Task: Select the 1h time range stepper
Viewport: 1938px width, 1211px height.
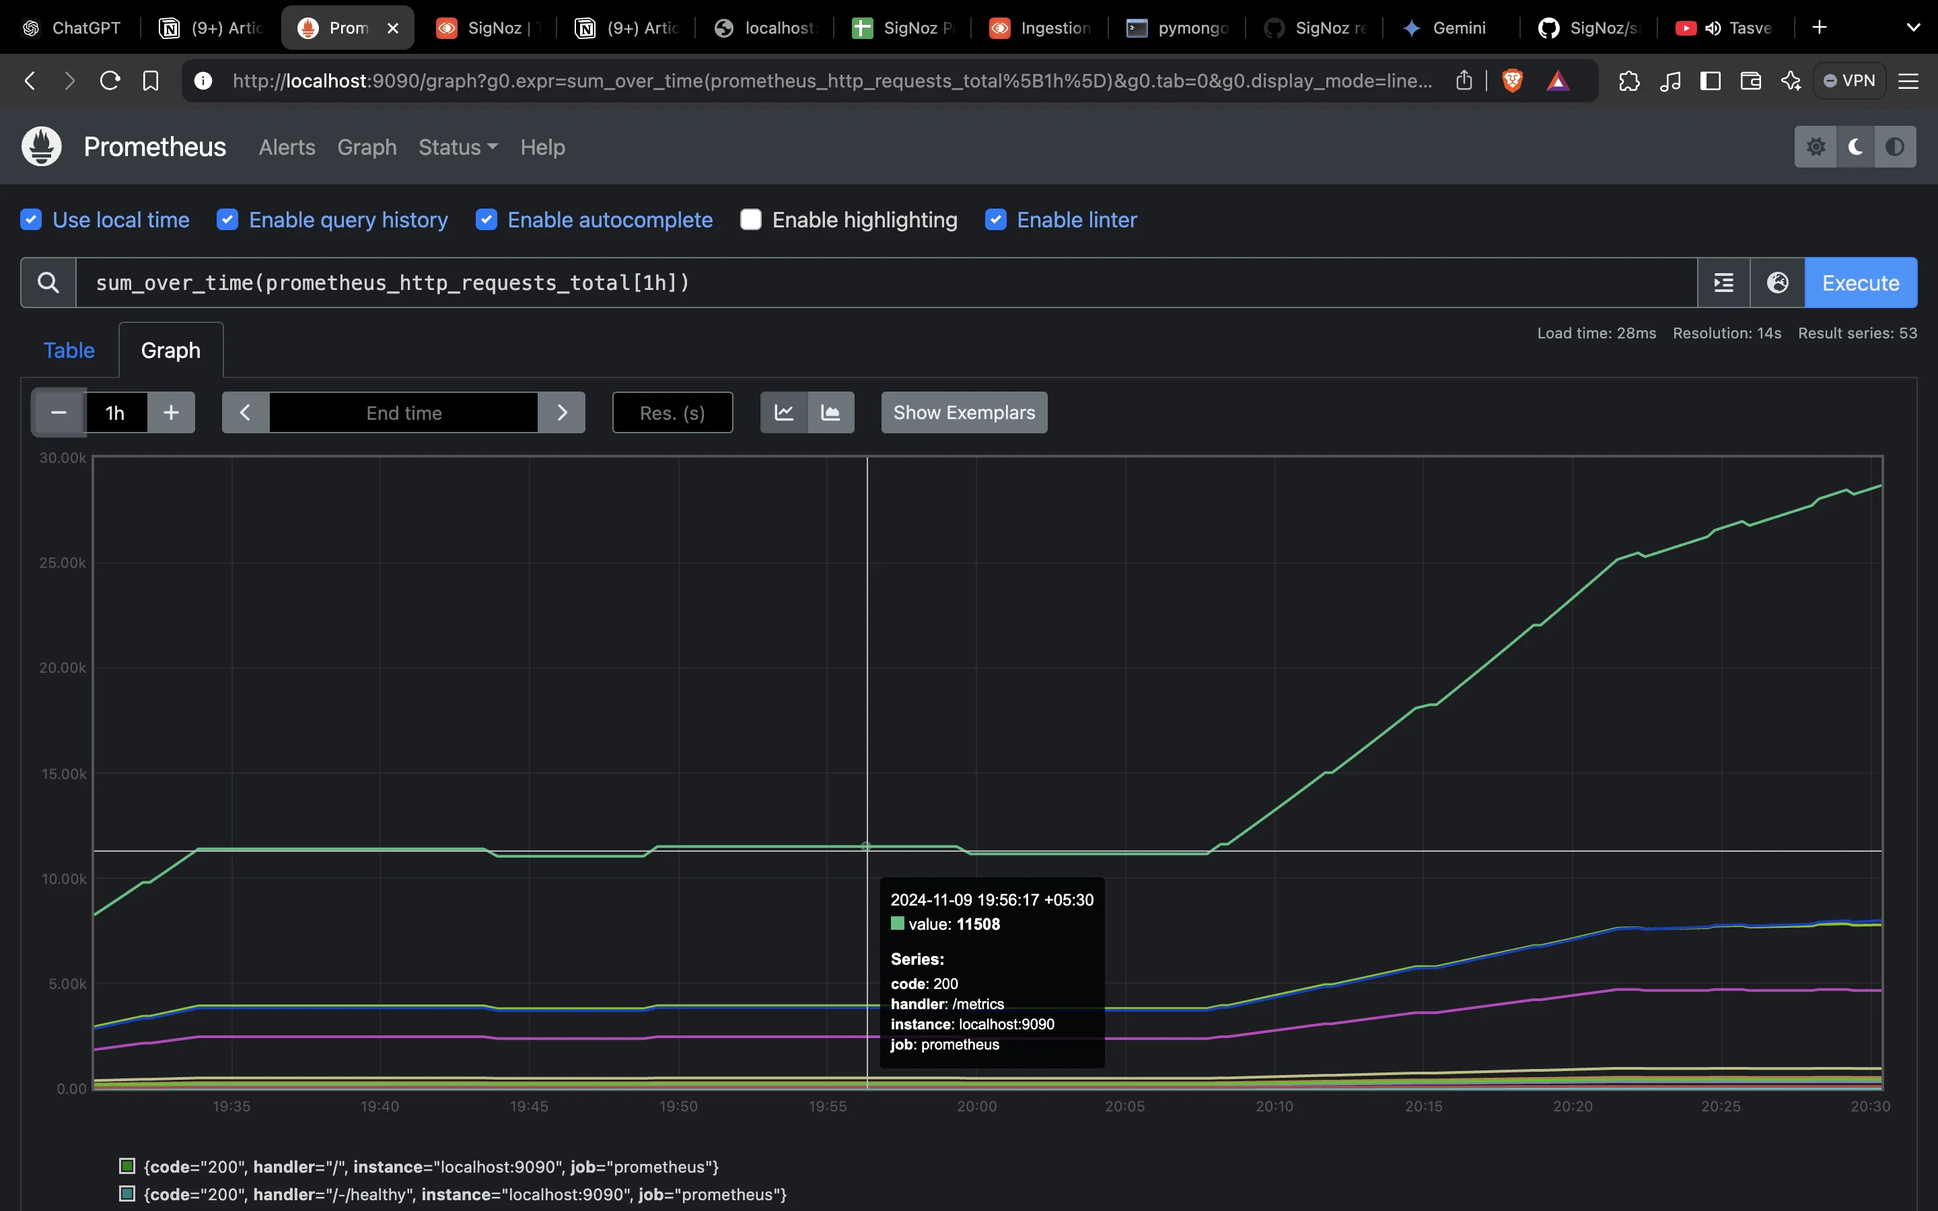Action: coord(114,412)
